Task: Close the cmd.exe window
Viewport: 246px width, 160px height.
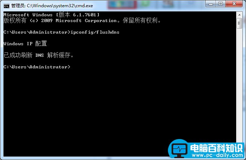Action: (x=234, y=4)
